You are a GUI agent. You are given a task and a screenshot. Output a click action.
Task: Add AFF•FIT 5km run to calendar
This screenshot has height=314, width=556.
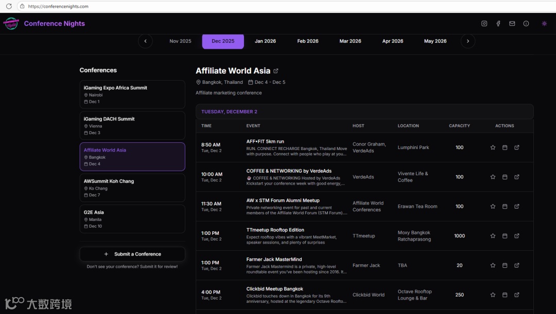point(505,147)
